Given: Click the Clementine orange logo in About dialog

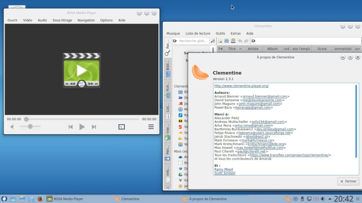Looking at the screenshot, I should 200,72.
